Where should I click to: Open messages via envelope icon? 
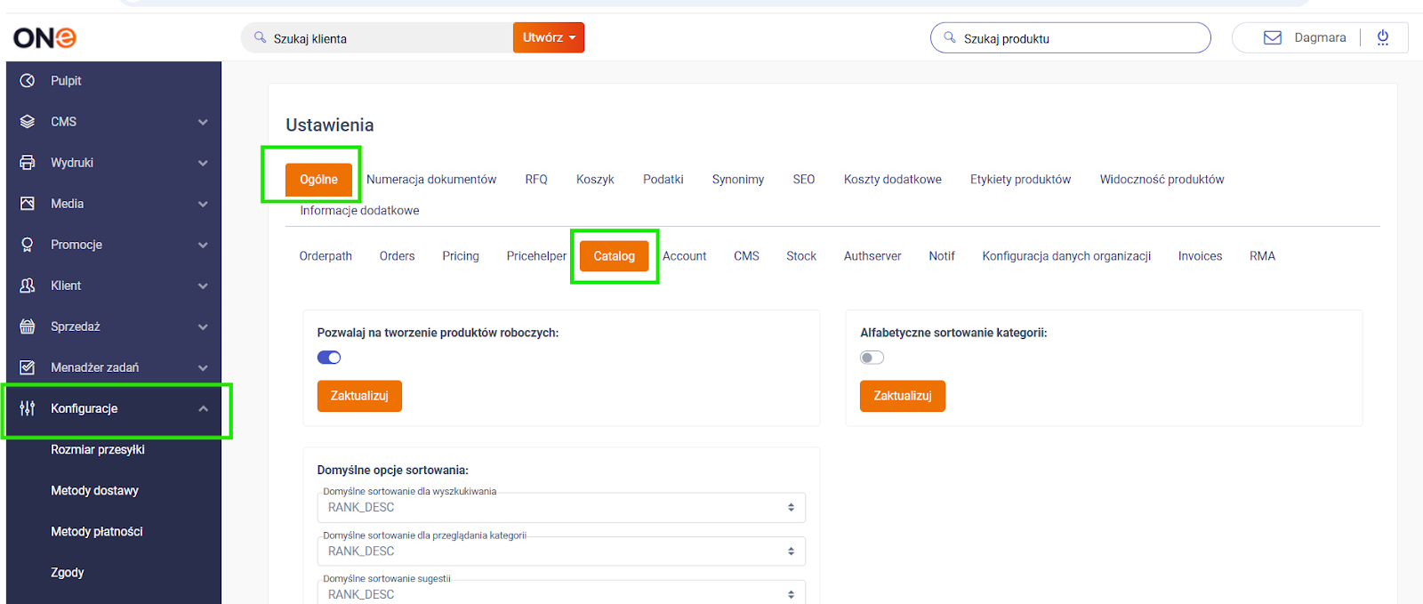click(1273, 37)
